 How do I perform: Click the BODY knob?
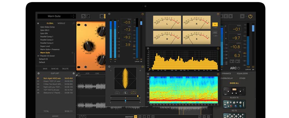101,60
